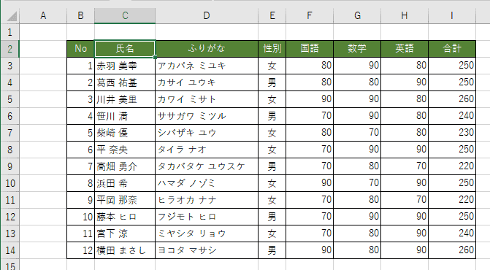Image resolution: width=490 pixels, height=270 pixels.
Task: Select column A header
Action: tap(43, 15)
